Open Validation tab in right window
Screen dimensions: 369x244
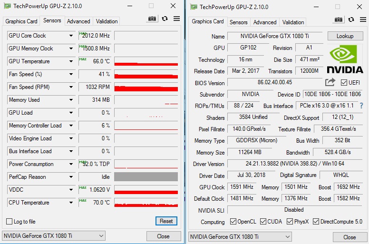[x=293, y=22]
